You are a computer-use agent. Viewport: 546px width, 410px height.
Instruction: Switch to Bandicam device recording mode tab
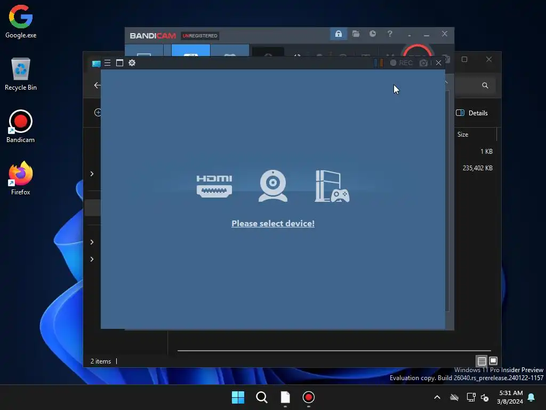pos(191,51)
